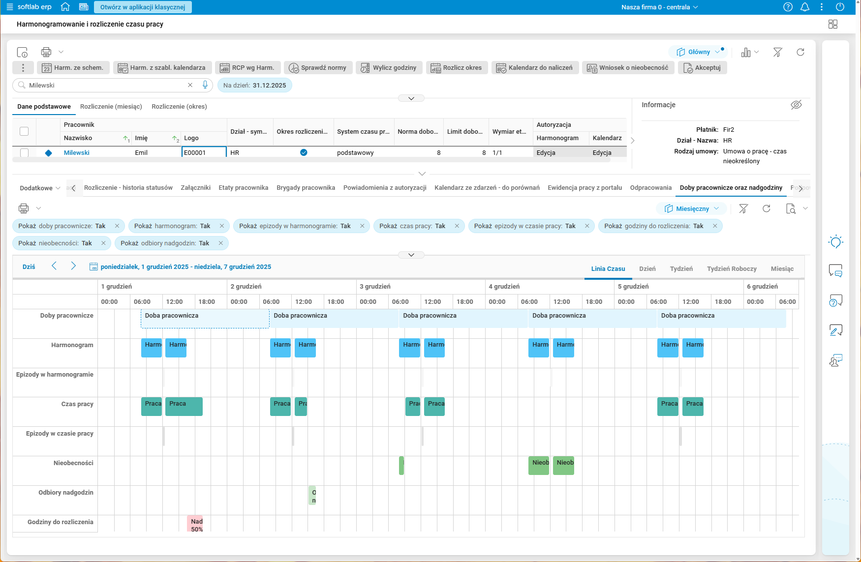
Task: Go to previous week in timeline
Action: pyautogui.click(x=54, y=266)
